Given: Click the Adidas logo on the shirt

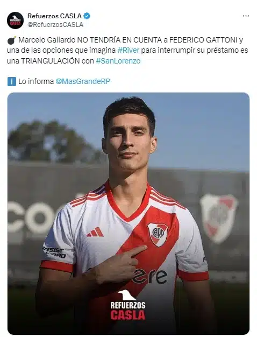Looking at the screenshot, I should [x=95, y=232].
